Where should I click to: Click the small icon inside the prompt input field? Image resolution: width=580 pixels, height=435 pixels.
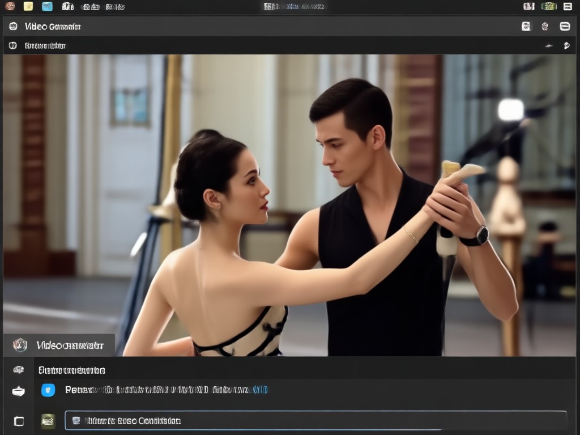(x=76, y=421)
